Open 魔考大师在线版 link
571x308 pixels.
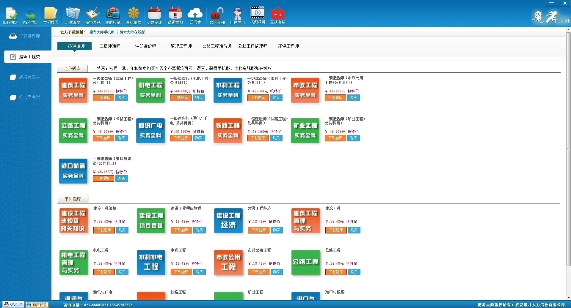tap(132, 32)
